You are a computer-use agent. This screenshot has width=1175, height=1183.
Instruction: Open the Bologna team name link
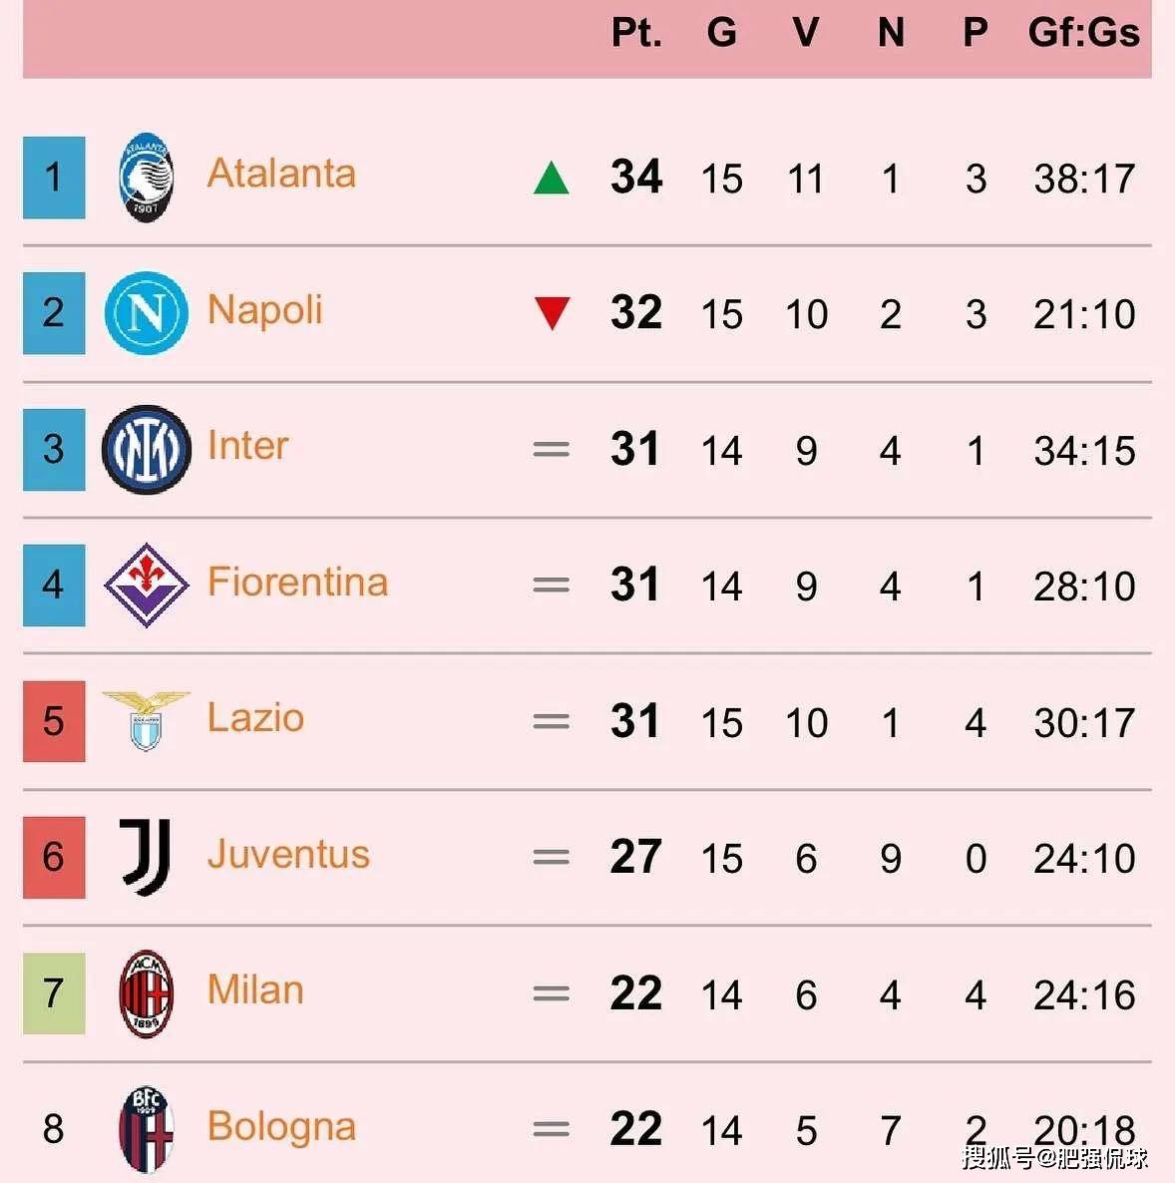[281, 1128]
